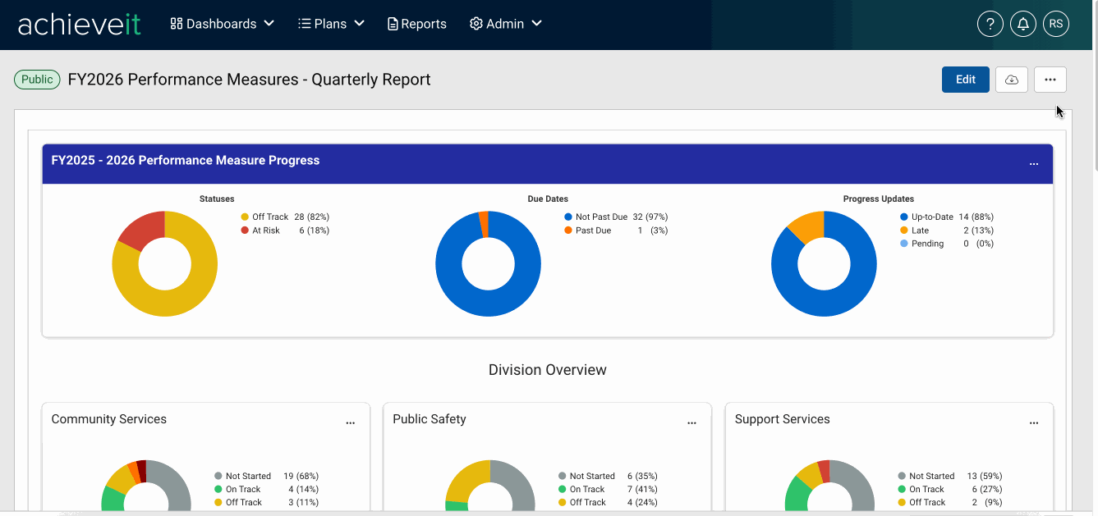Screen dimensions: 1098x516
Task: Click the Public visibility badge
Action: point(37,80)
